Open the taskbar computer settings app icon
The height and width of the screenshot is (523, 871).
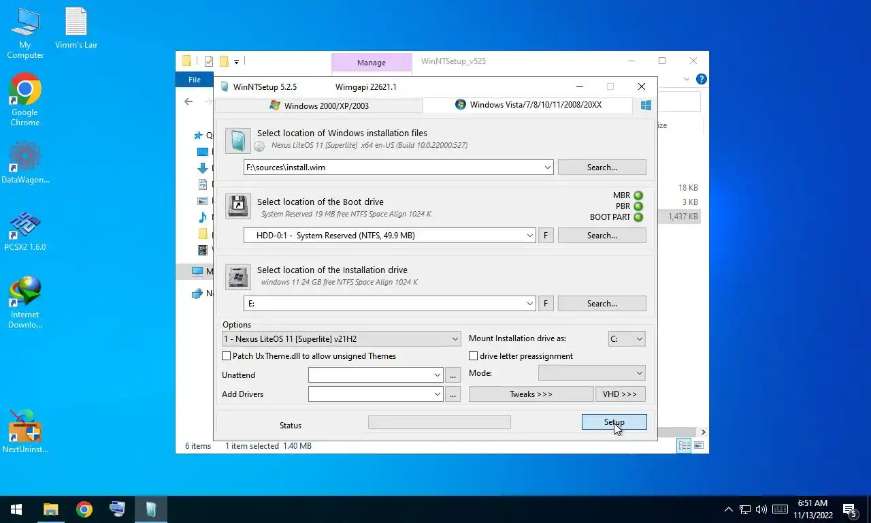(117, 509)
